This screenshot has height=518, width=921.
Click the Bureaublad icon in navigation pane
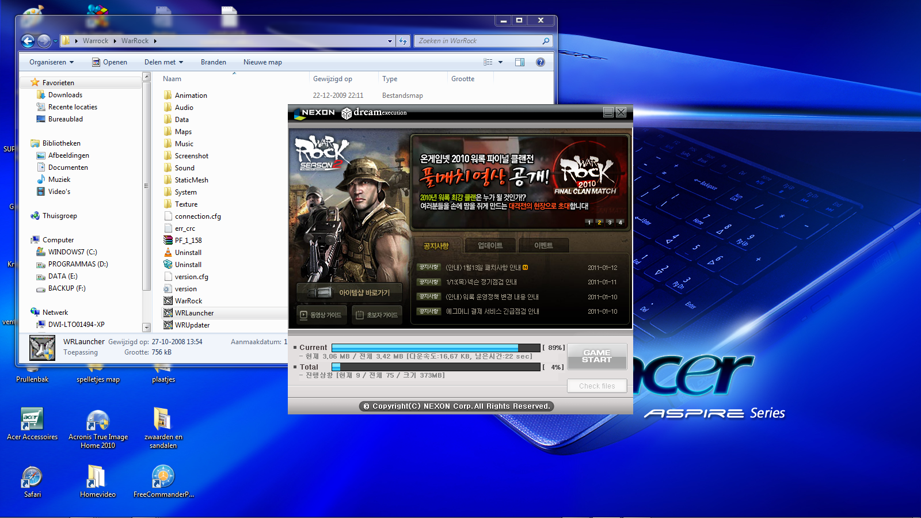(x=41, y=119)
